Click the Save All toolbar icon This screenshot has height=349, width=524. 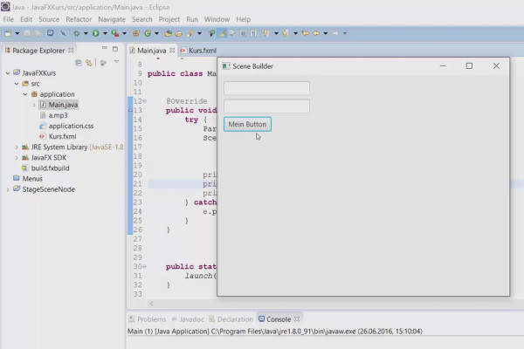(x=38, y=33)
